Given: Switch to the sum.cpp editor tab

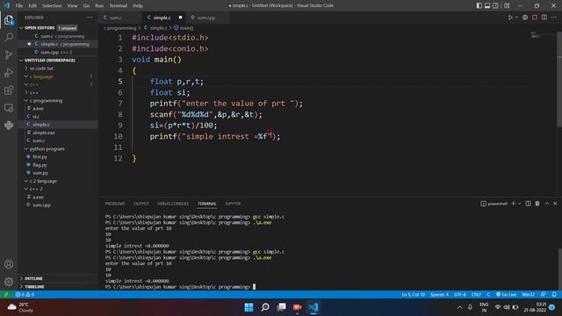Looking at the screenshot, I should (x=206, y=18).
